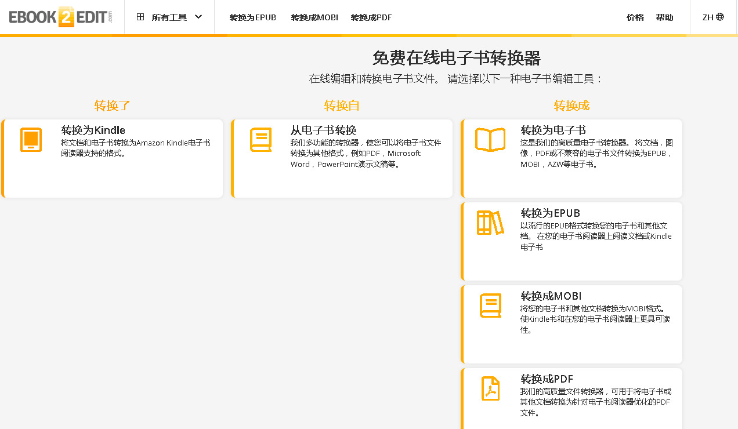
Task: Click the book icon beside 从电子书转换
Action: [261, 140]
